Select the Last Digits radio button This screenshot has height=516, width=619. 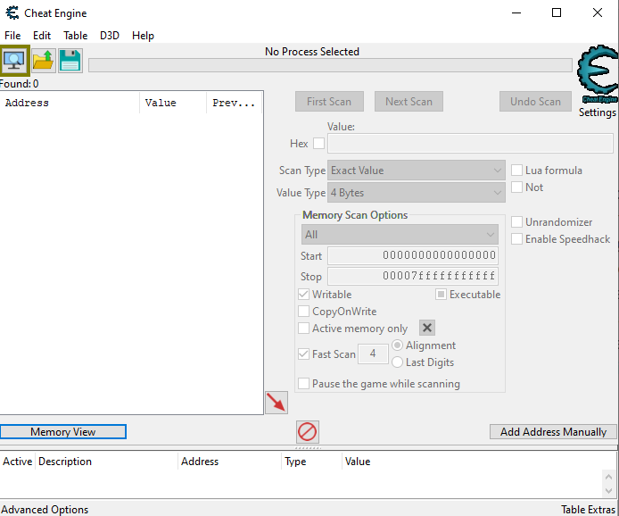coord(398,362)
